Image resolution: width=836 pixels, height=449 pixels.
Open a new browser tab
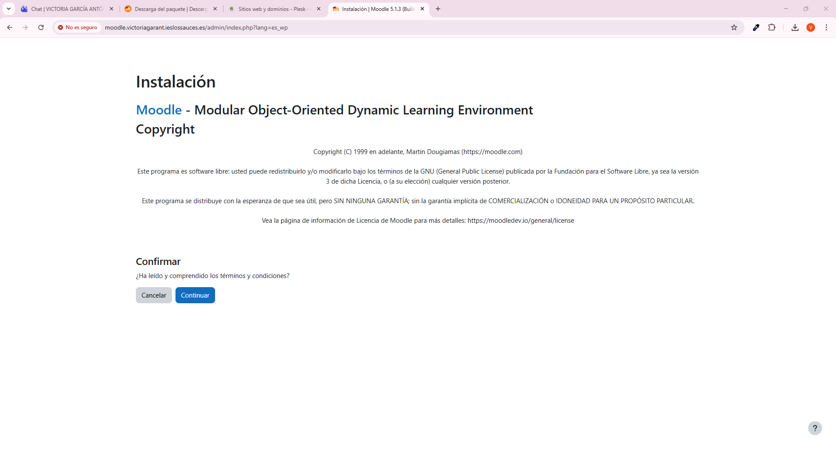tap(438, 9)
